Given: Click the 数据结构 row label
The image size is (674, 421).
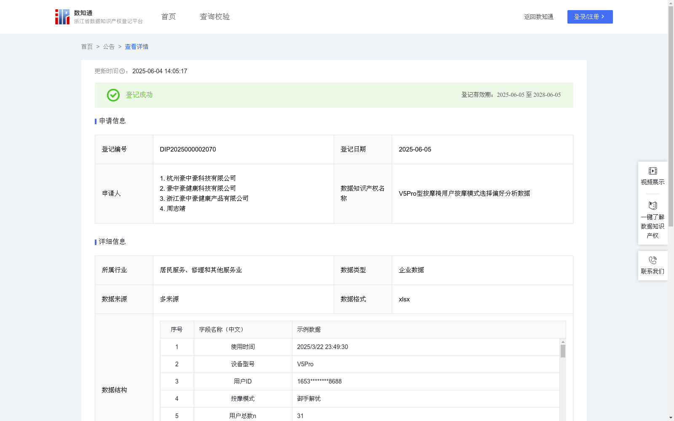Looking at the screenshot, I should point(114,390).
